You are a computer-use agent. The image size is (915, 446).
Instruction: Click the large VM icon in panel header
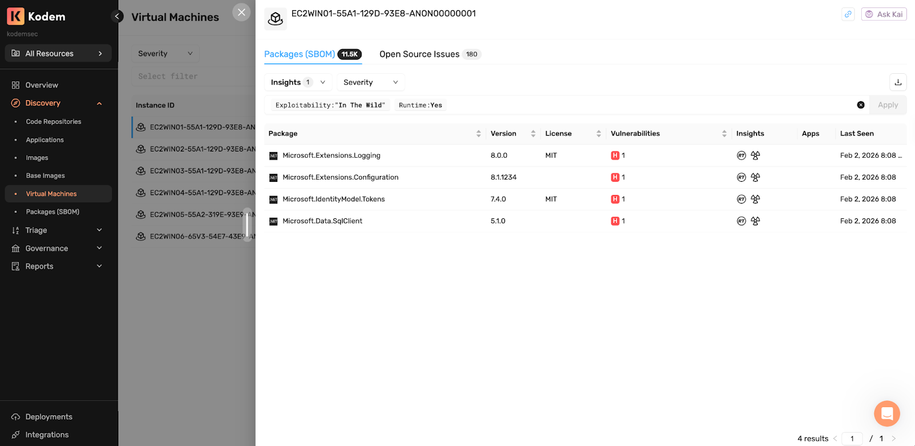pyautogui.click(x=276, y=19)
